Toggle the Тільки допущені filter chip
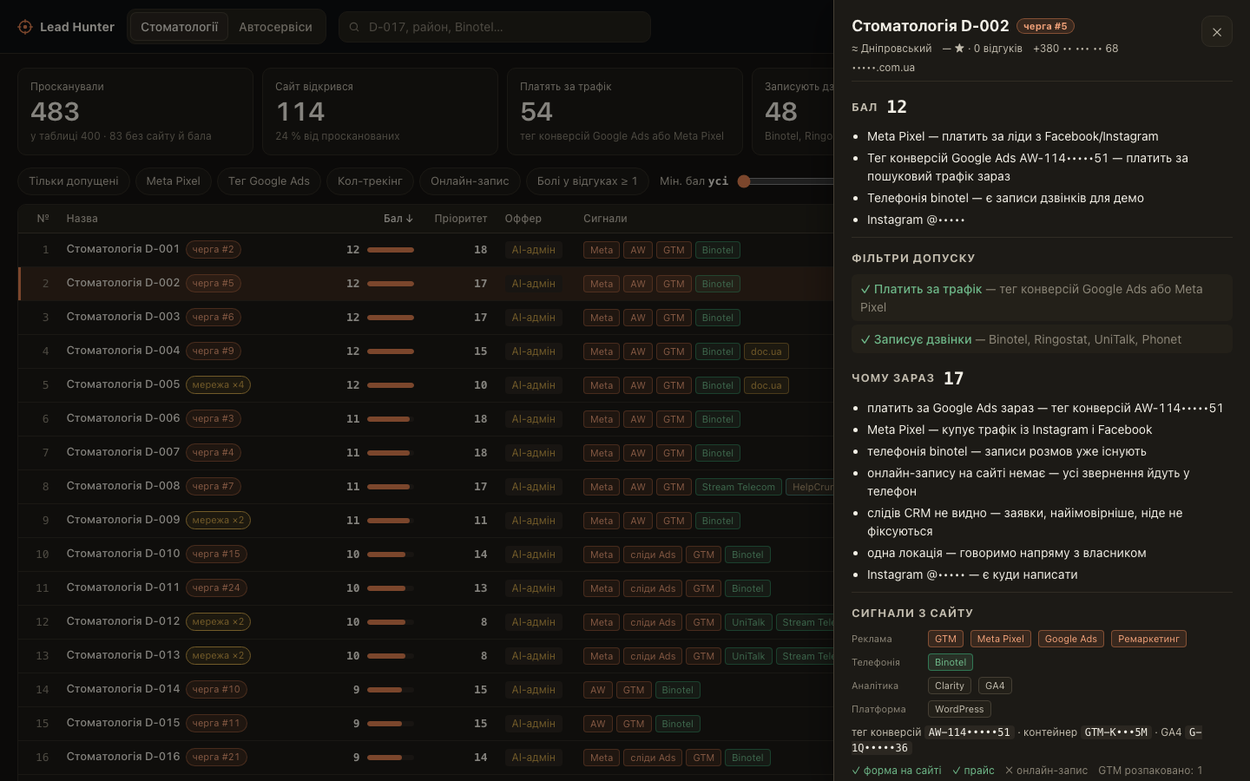This screenshot has height=781, width=1250. coord(74,181)
